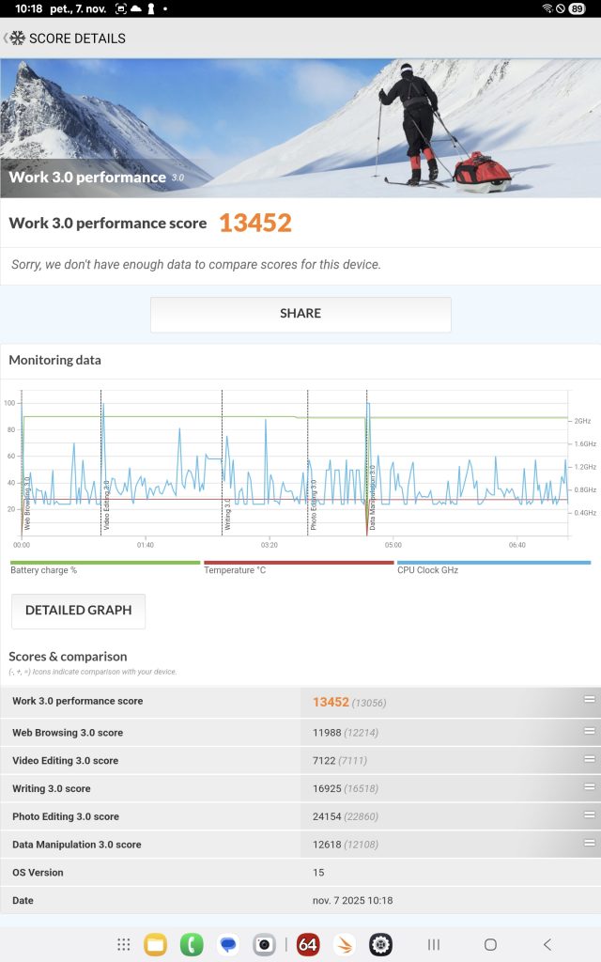Open the blue Messages app
Screen dimensions: 601x962
coord(228,945)
